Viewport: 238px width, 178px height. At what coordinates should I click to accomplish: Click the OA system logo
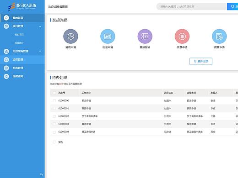click(x=22, y=7)
